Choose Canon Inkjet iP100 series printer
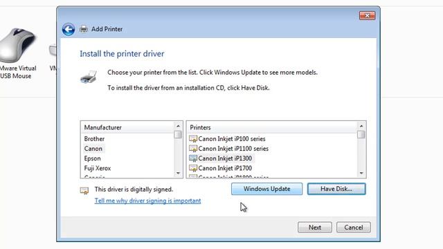This screenshot has height=249, width=443. coord(232,139)
